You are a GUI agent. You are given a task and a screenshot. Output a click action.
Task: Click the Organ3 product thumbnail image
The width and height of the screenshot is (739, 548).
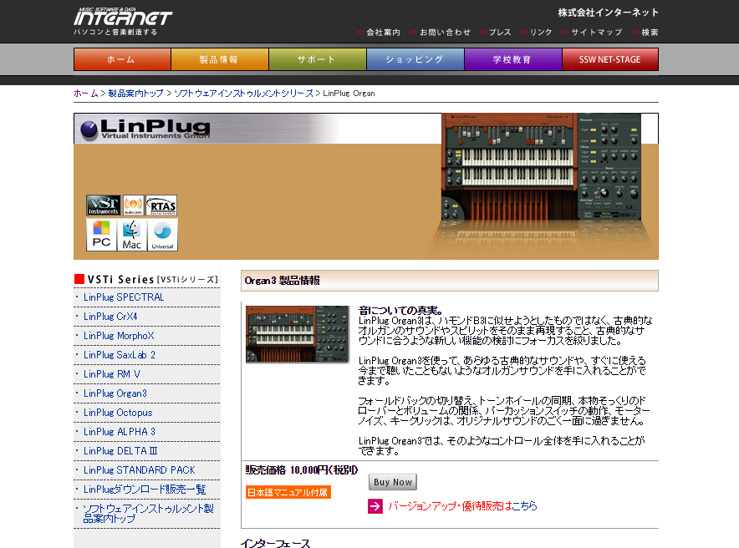[x=298, y=334]
